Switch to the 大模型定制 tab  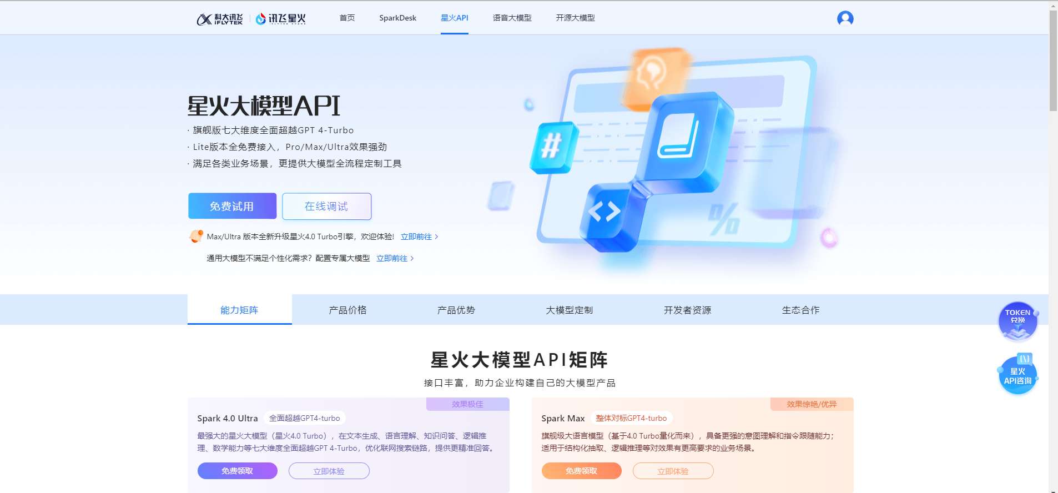point(569,310)
